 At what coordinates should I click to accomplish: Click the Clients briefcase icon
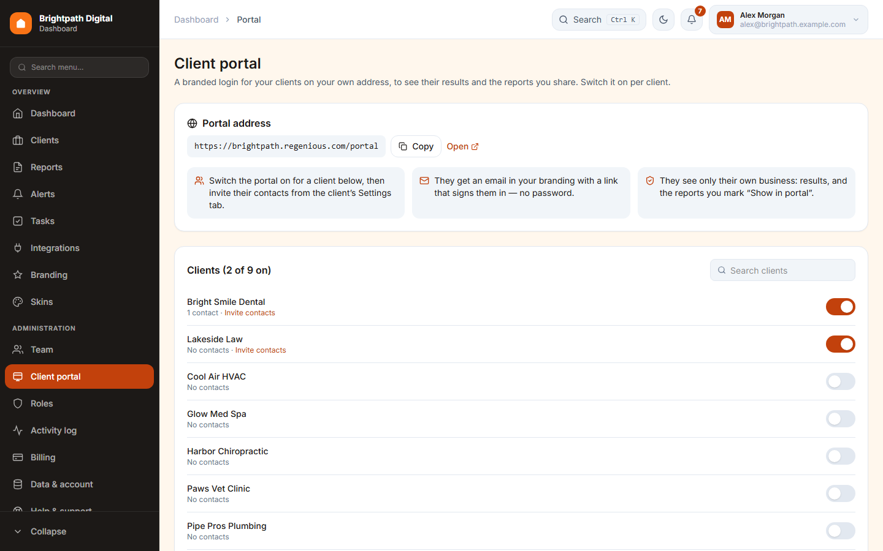(x=18, y=140)
